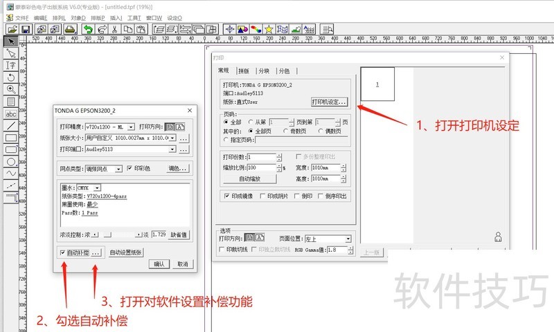The image size is (554, 332).
Task: Click the 浓淡控制 slider thumb
Action: (x=108, y=234)
